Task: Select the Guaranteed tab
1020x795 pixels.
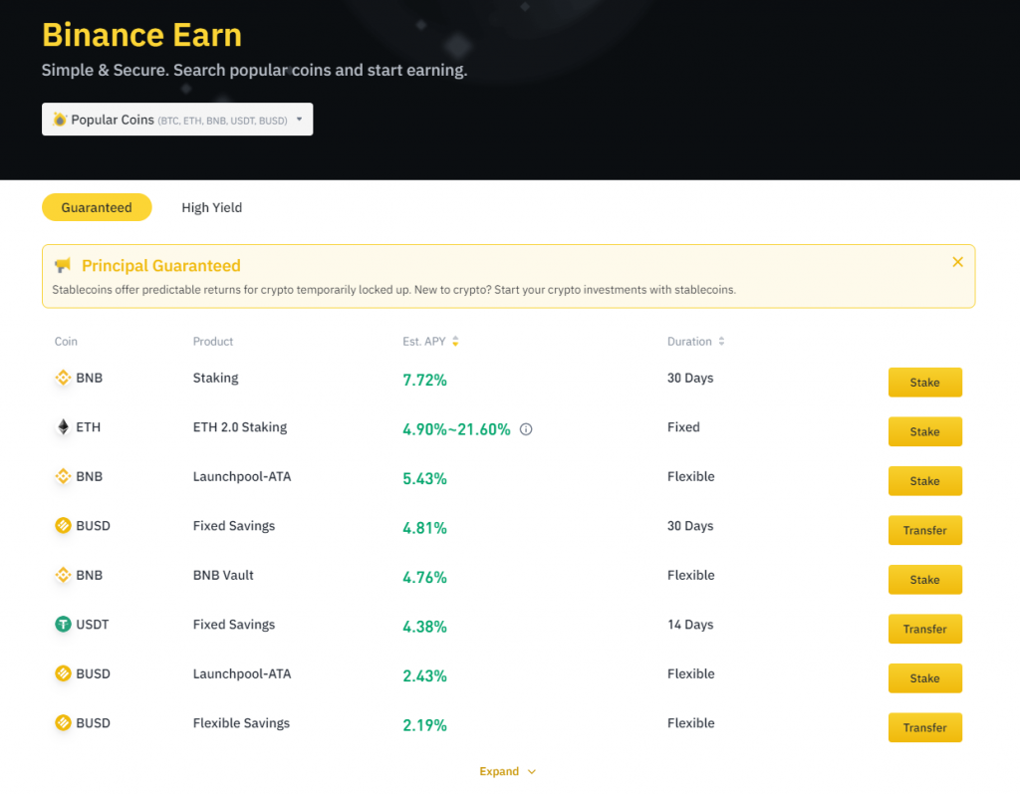Action: coord(97,207)
